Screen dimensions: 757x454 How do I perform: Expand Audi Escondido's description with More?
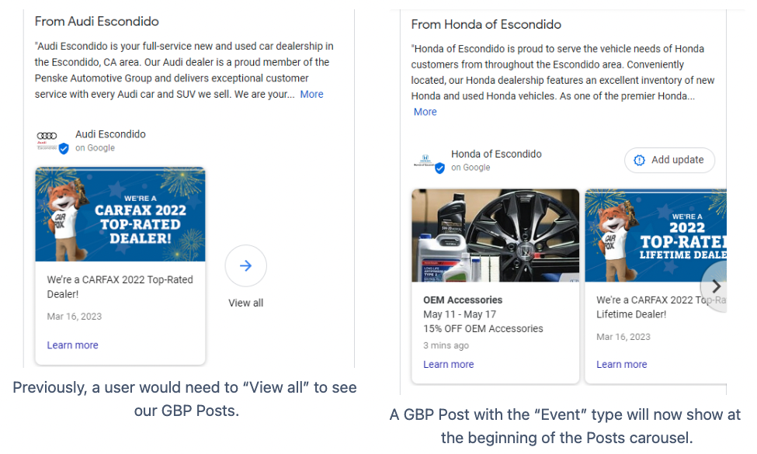pyautogui.click(x=311, y=94)
